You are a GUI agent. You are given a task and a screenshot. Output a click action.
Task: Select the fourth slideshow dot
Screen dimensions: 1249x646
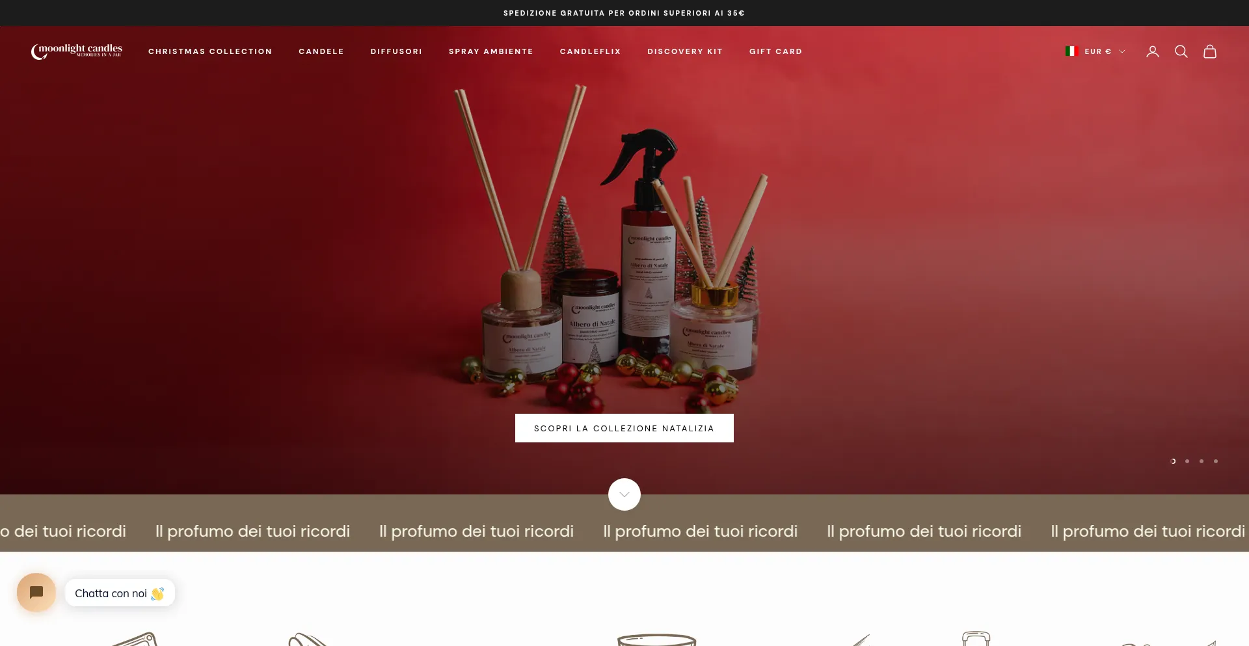pyautogui.click(x=1216, y=461)
